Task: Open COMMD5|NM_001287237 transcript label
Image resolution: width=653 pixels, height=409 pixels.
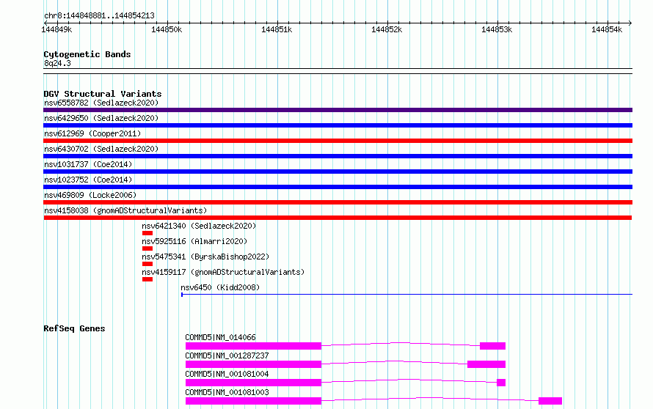Action: pyautogui.click(x=227, y=355)
